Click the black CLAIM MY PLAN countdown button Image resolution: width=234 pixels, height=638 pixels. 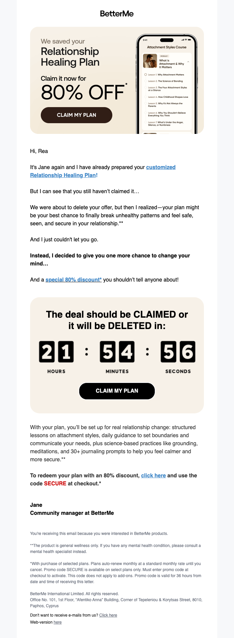[x=117, y=391]
